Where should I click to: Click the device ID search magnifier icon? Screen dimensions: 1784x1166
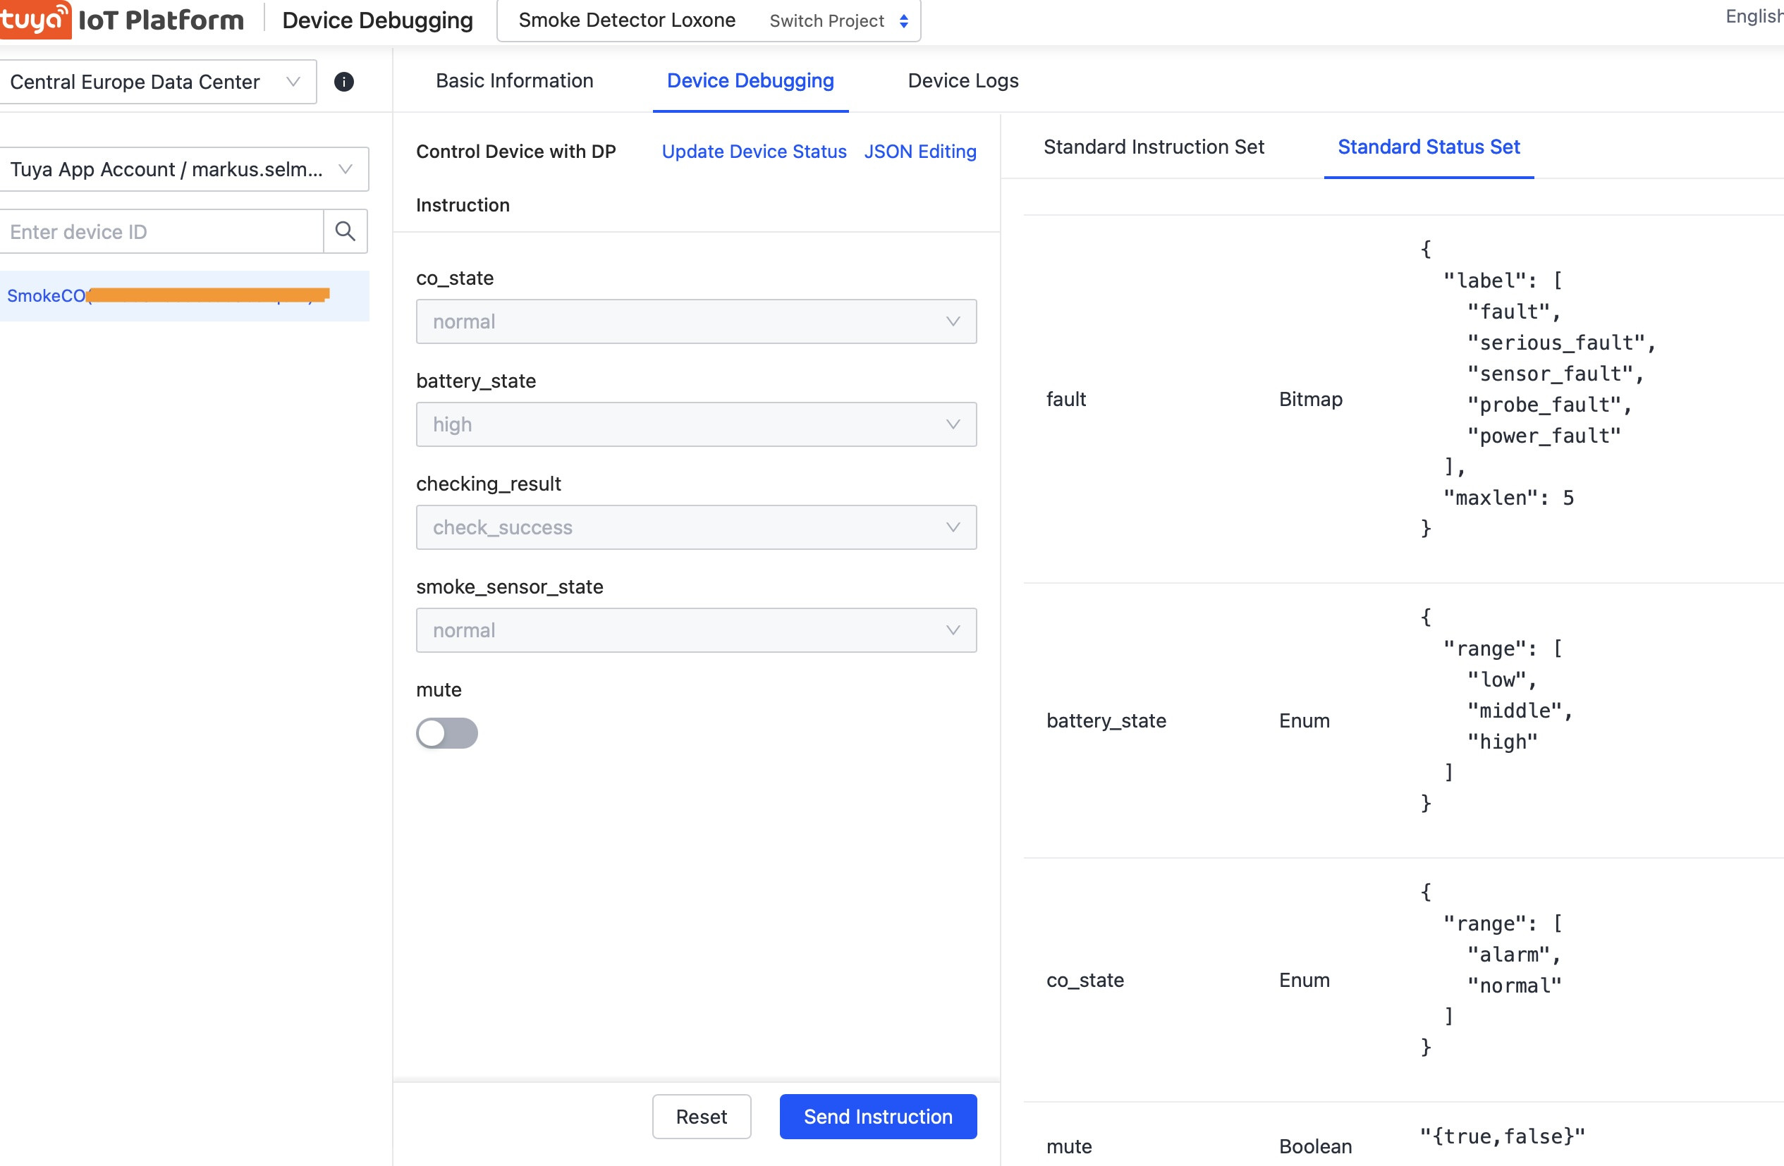coord(345,231)
